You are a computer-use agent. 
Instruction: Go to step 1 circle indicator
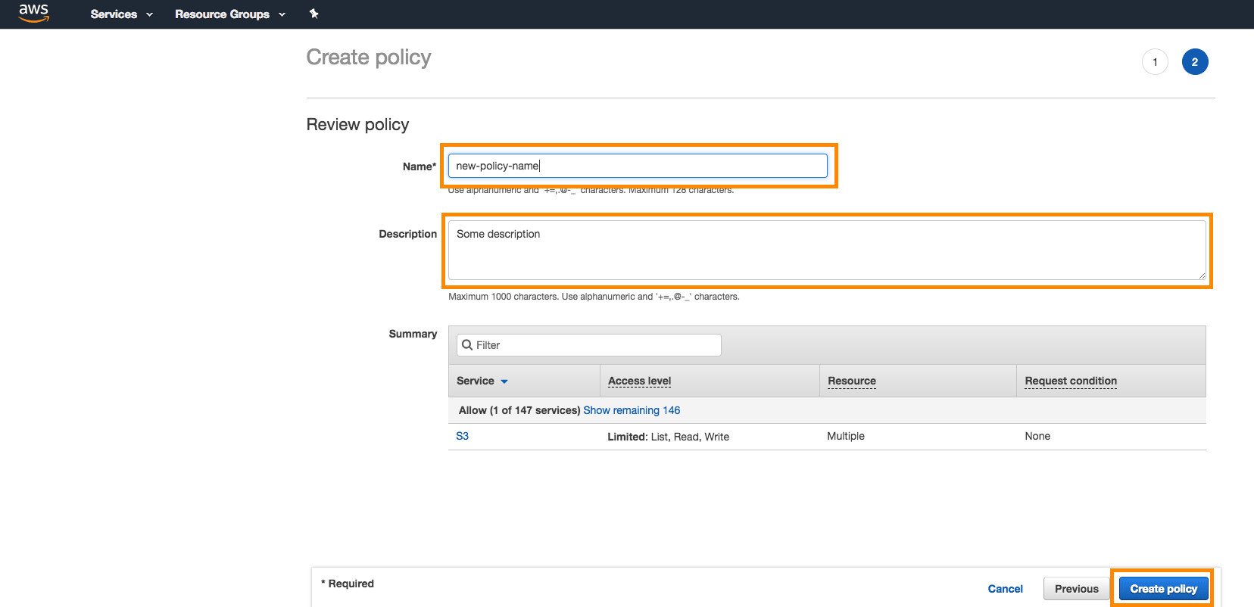(x=1155, y=62)
